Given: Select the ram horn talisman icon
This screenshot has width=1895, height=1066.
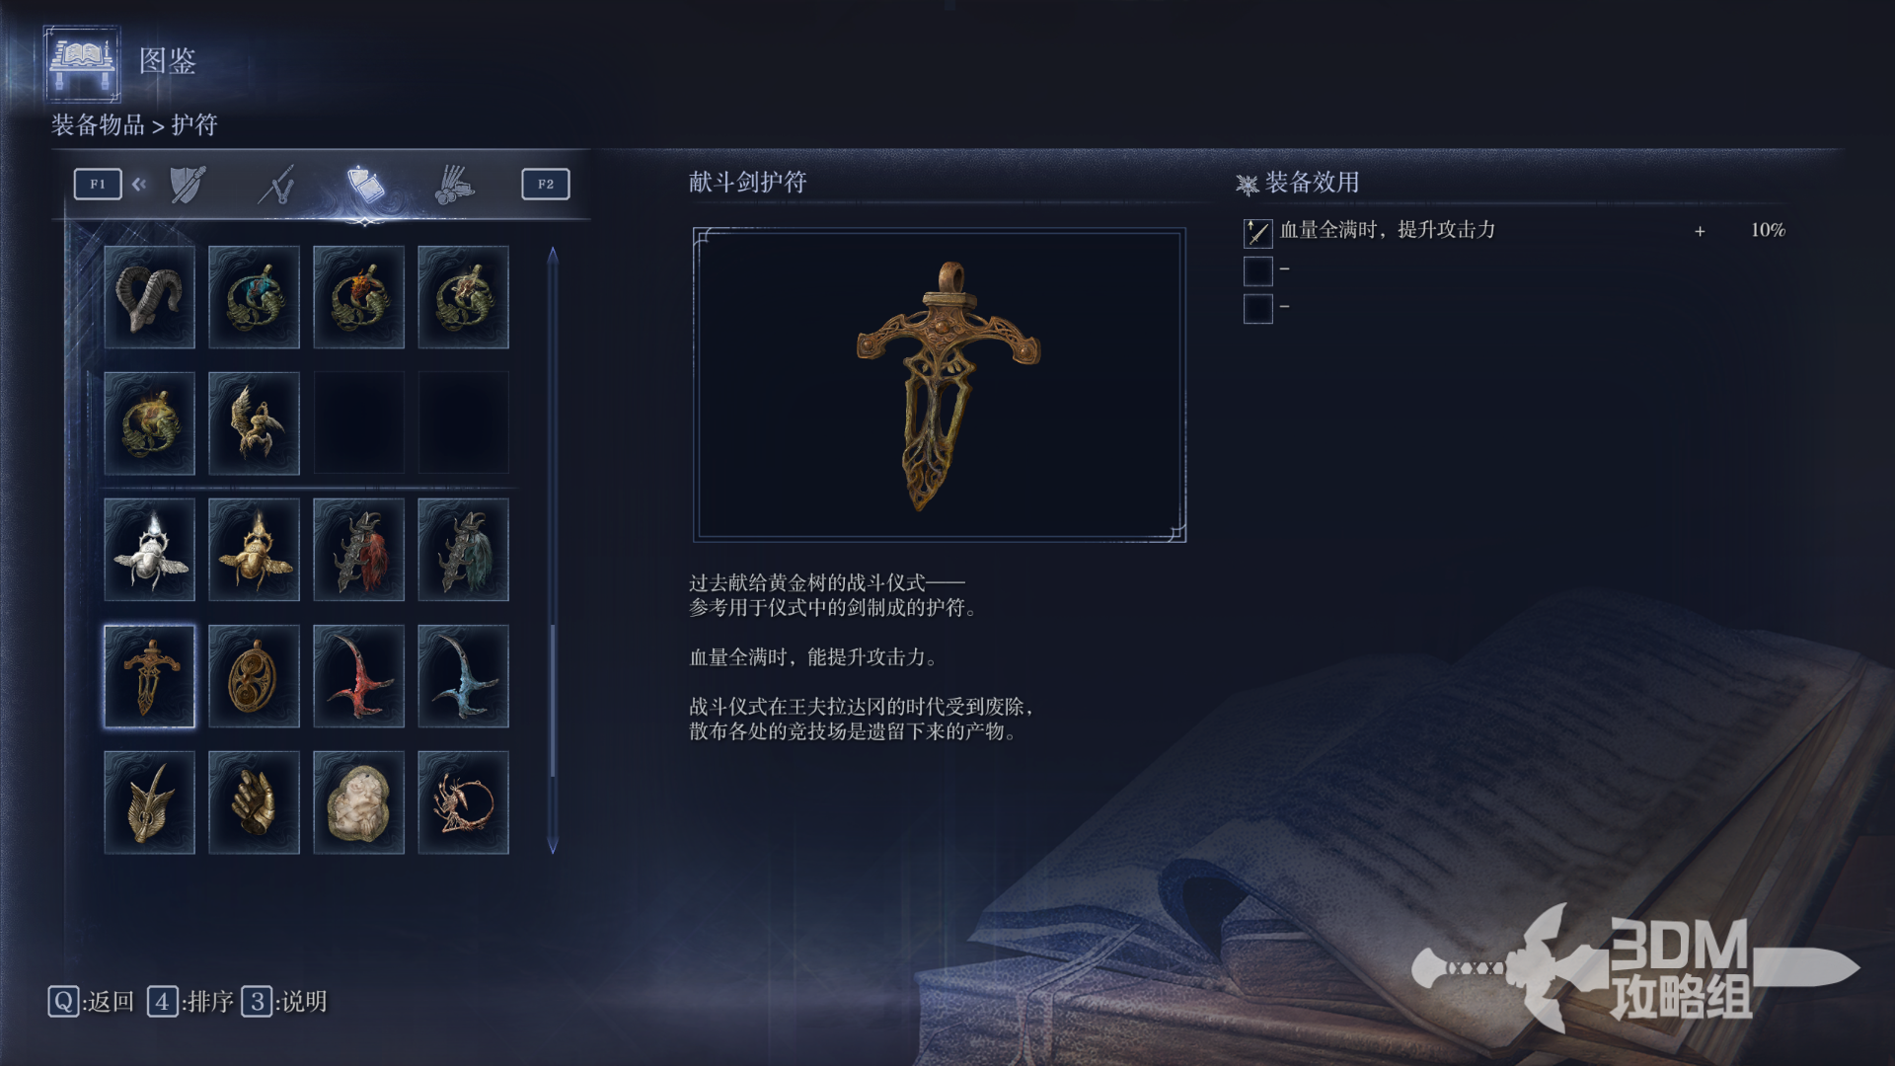Looking at the screenshot, I should 149,297.
